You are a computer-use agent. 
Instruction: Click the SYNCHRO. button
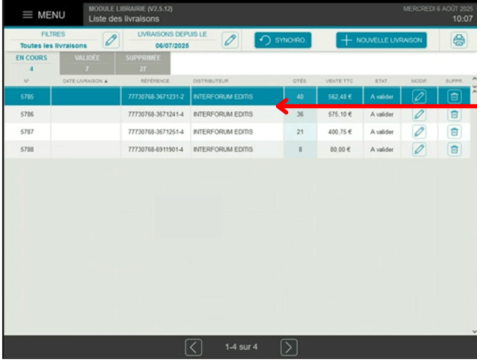point(283,40)
